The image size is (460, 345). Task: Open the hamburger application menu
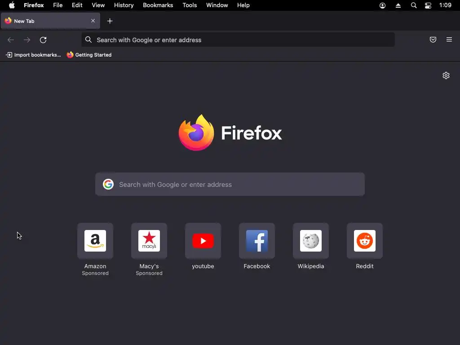click(x=449, y=40)
